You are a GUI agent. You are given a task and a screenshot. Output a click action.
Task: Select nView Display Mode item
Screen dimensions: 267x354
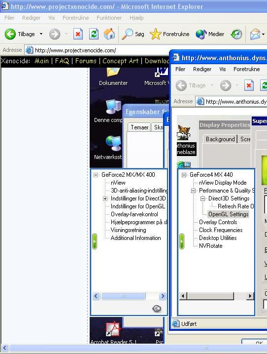[223, 183]
